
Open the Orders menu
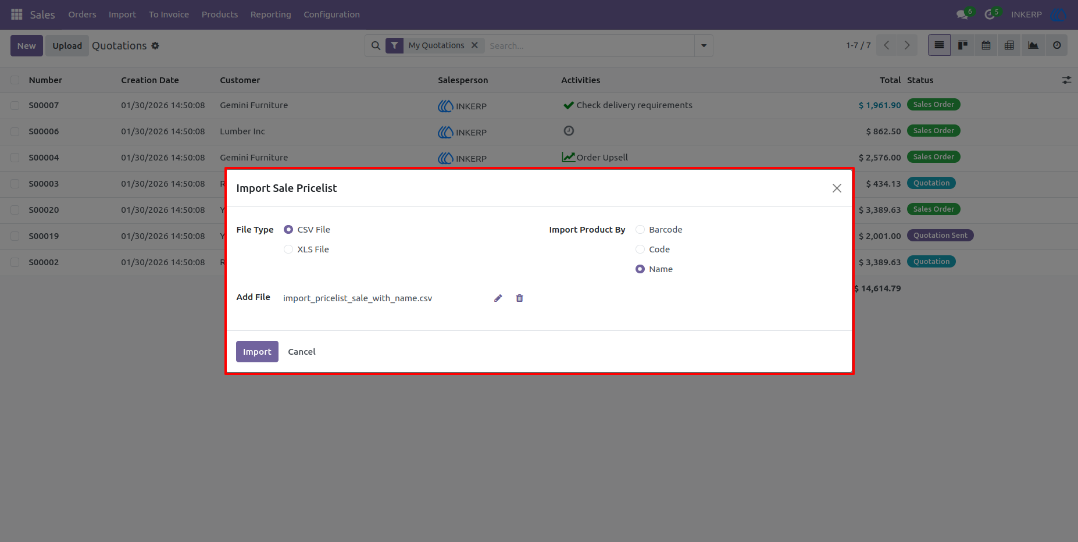click(82, 15)
